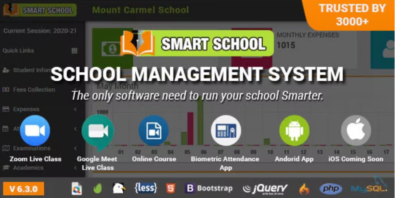Expand the Expenses sidebar chevron

click(x=75, y=109)
